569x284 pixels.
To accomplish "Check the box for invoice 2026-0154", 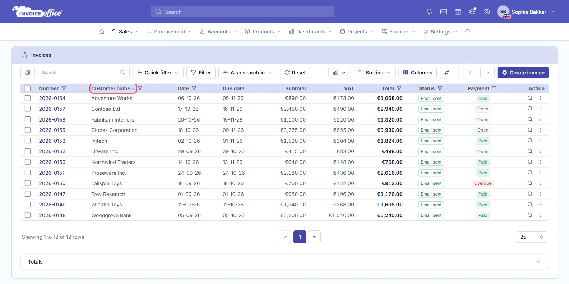I will pyautogui.click(x=28, y=98).
